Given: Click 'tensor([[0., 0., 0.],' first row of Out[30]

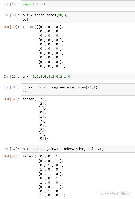Looking at the screenshot, I should [43, 27].
